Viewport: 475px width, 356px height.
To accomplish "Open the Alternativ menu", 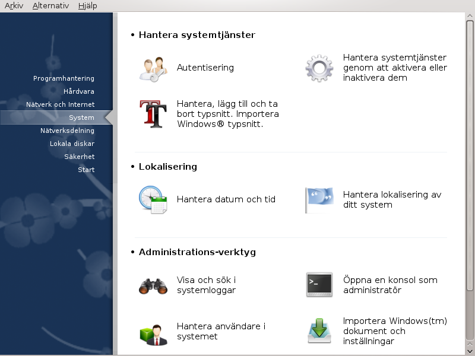I will 50,5.
